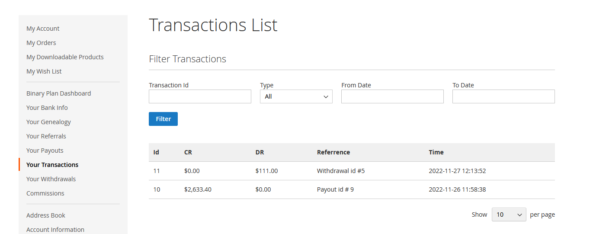The width and height of the screenshot is (593, 234).
Task: Go to Your Payouts
Action: pos(45,151)
